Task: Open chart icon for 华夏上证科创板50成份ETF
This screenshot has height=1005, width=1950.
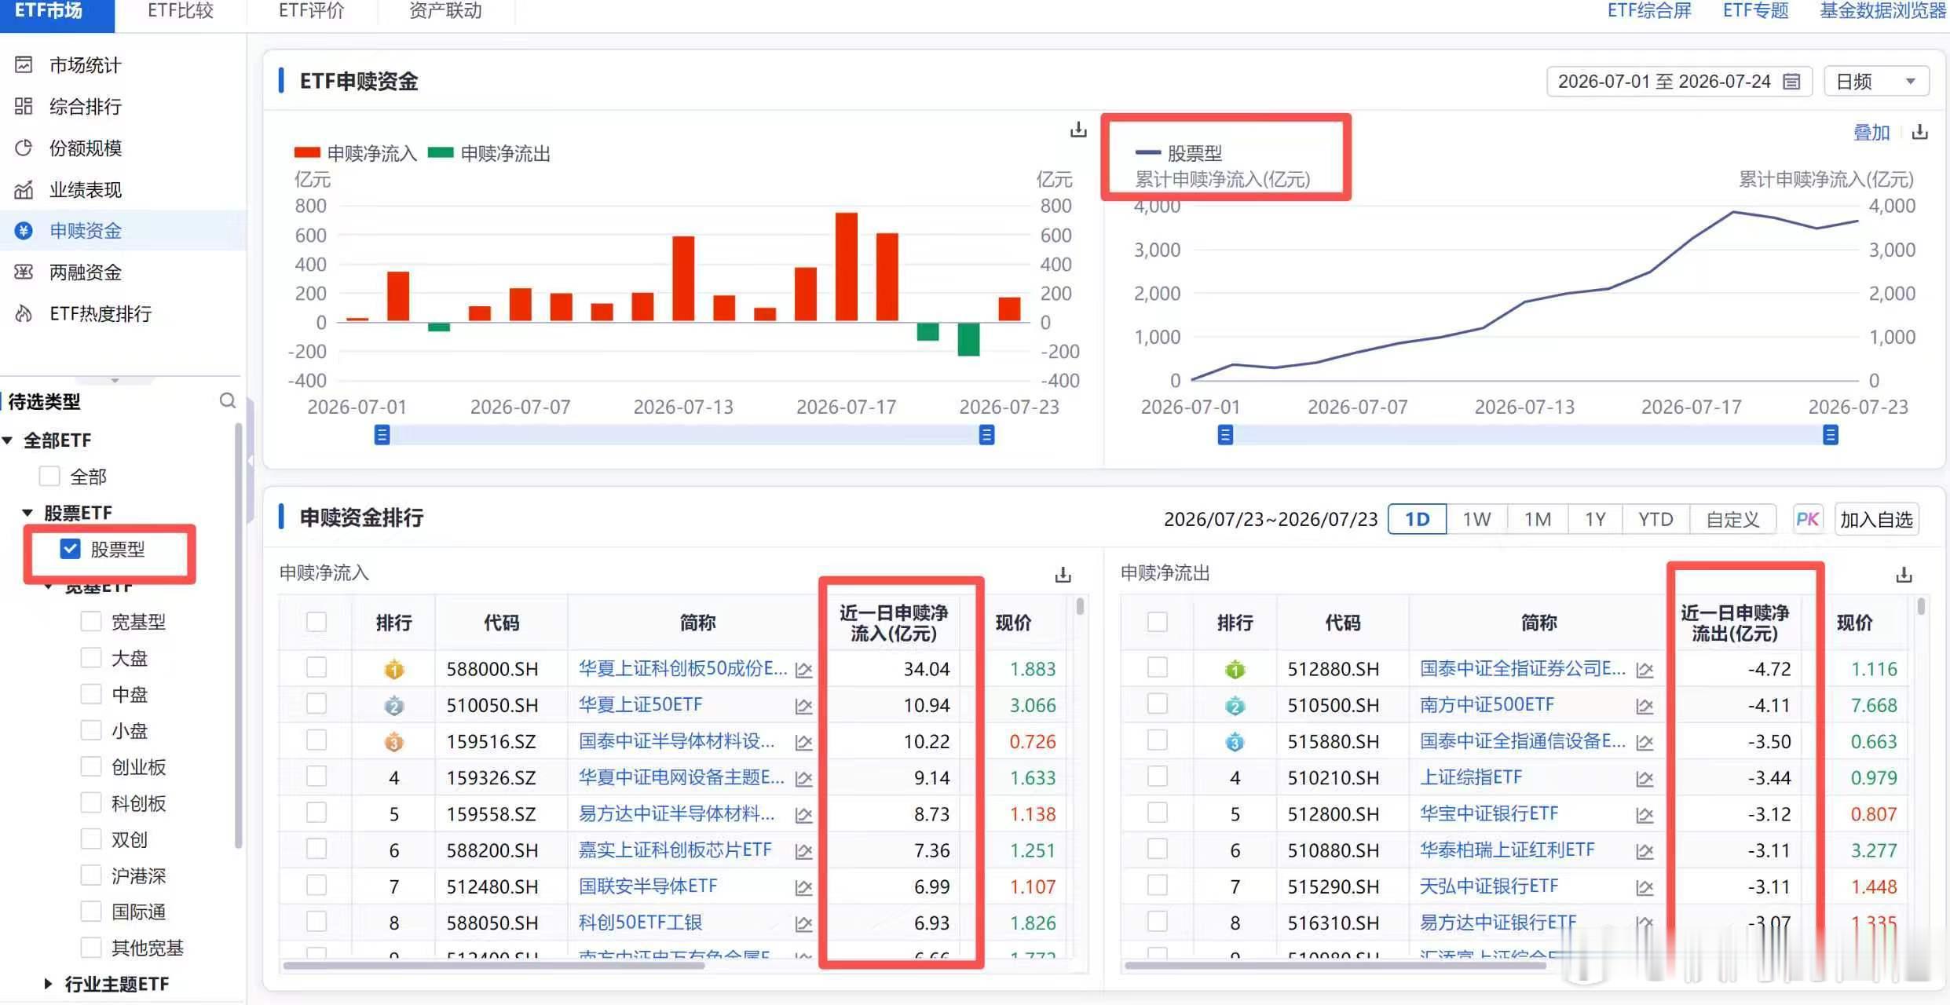Action: click(803, 670)
